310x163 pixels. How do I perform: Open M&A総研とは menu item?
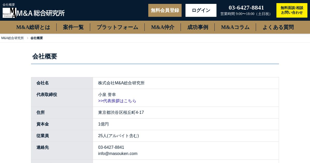(33, 27)
